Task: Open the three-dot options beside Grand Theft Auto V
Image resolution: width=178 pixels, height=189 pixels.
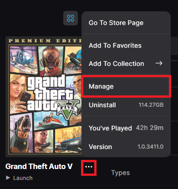Action: click(x=89, y=167)
